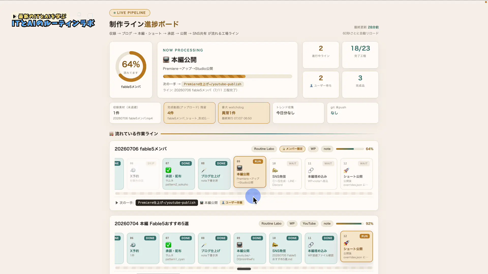Click the TV icon in the 次の一手 footer row
488x274 pixels.
click(x=202, y=203)
